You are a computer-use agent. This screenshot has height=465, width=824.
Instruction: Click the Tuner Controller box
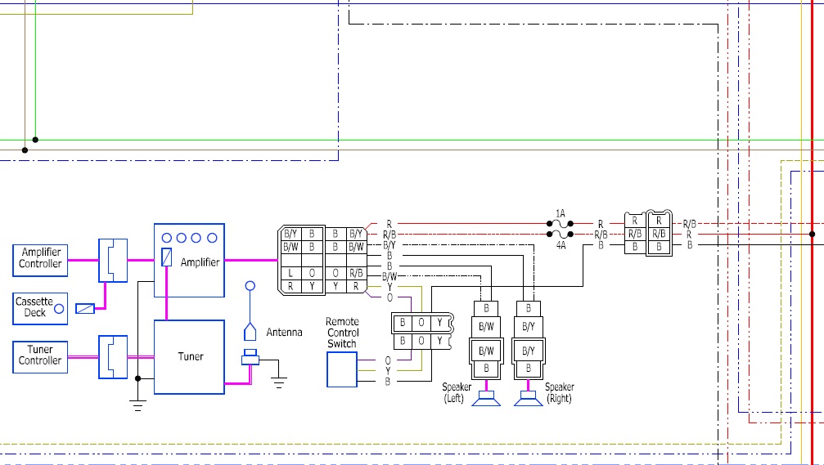(x=41, y=355)
